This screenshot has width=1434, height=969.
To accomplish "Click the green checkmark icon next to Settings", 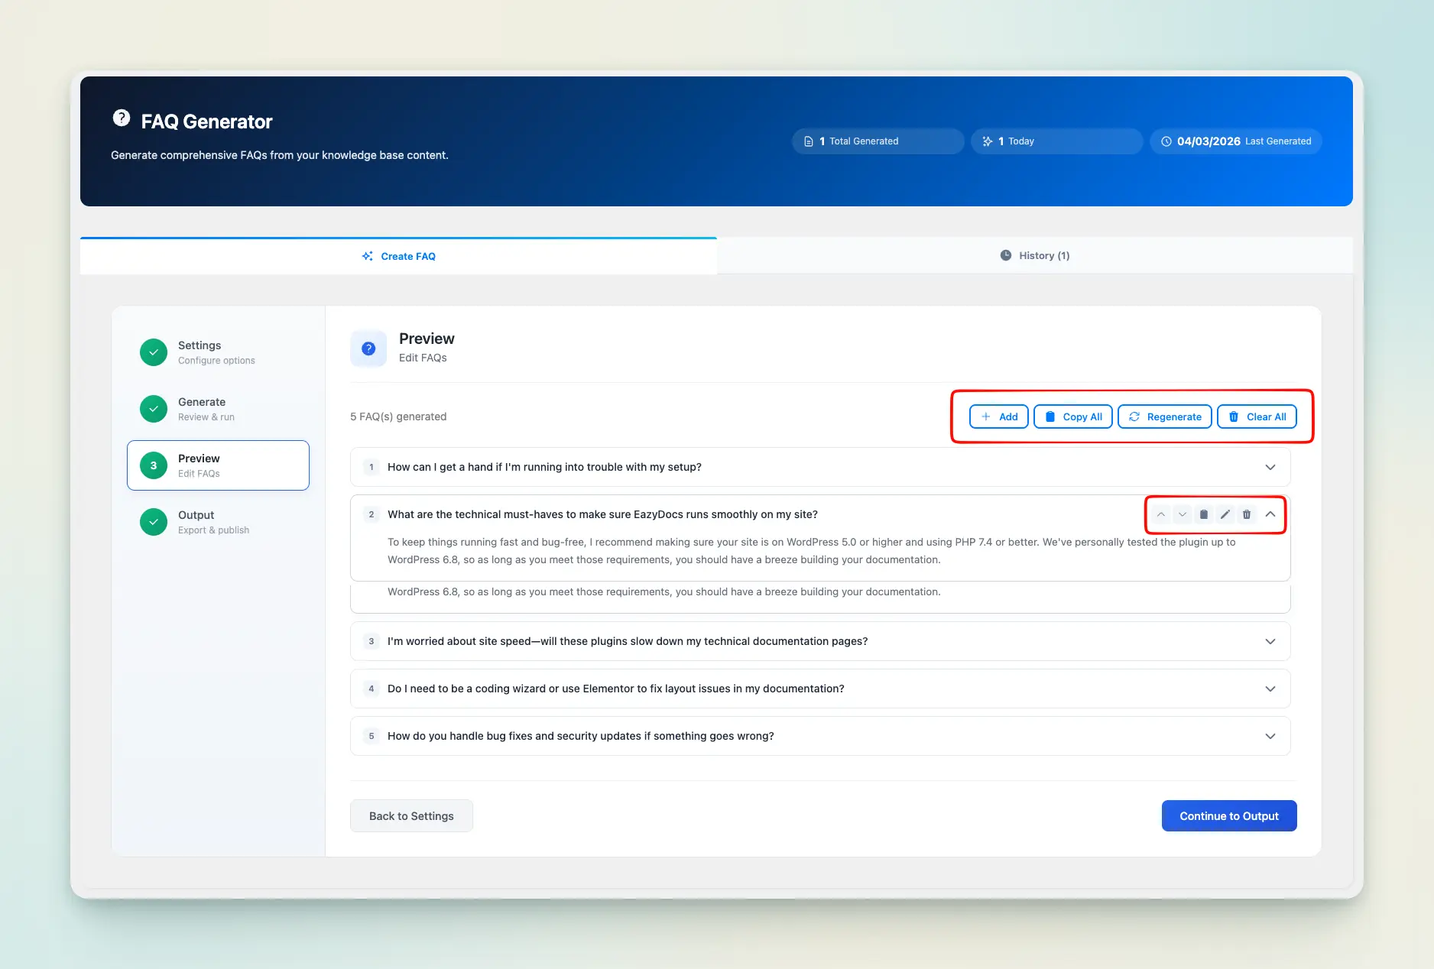I will pos(154,352).
